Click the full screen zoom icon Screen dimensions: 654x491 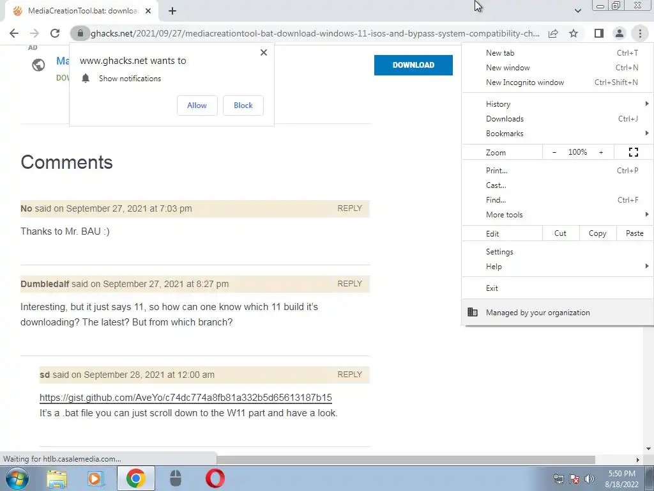633,152
